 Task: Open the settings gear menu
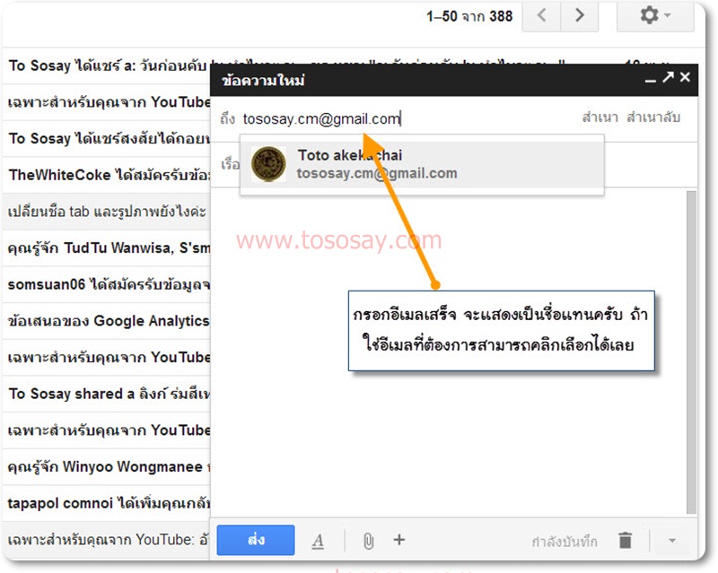pos(655,15)
